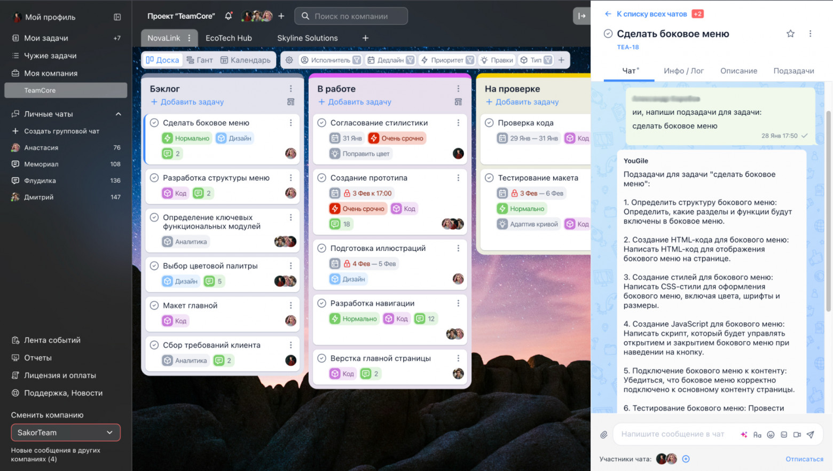833x471 pixels.
Task: Click the AI sparkle icon in chat input
Action: pyautogui.click(x=744, y=435)
